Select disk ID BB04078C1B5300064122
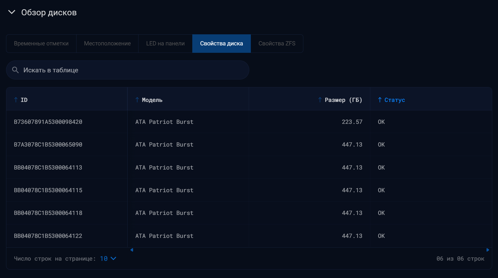The width and height of the screenshot is (498, 278). pos(48,236)
